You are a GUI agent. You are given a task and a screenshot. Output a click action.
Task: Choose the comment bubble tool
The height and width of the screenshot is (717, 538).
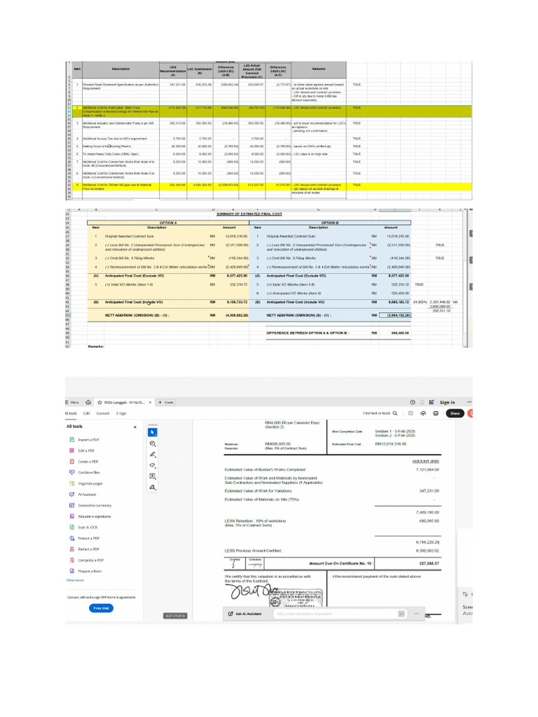point(153,443)
